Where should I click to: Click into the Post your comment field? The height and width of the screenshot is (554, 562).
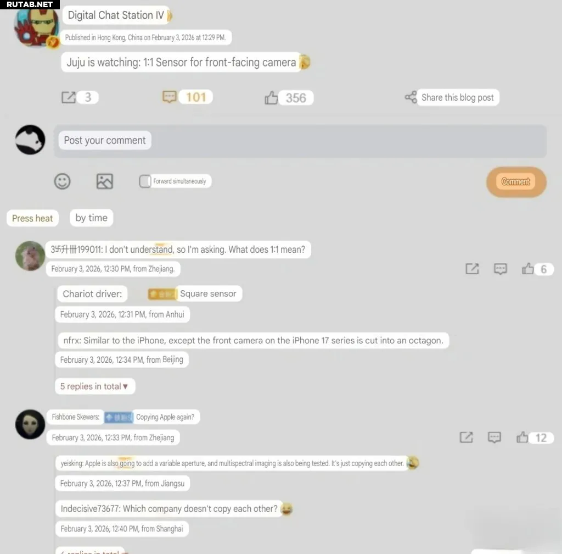point(300,141)
